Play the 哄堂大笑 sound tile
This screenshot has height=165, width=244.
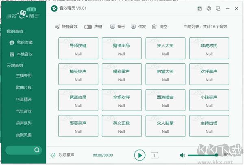click(x=166, y=74)
